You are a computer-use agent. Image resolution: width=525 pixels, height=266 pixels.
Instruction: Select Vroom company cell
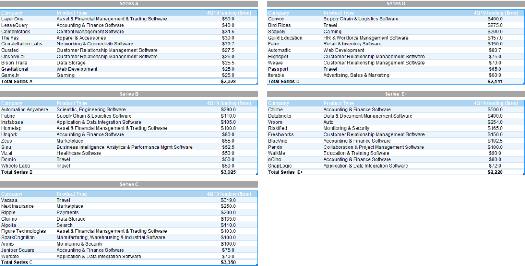click(x=275, y=122)
